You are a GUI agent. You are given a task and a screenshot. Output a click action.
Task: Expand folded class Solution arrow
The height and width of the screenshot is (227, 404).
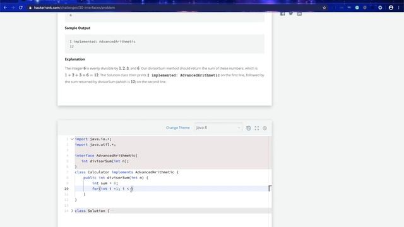click(72, 211)
